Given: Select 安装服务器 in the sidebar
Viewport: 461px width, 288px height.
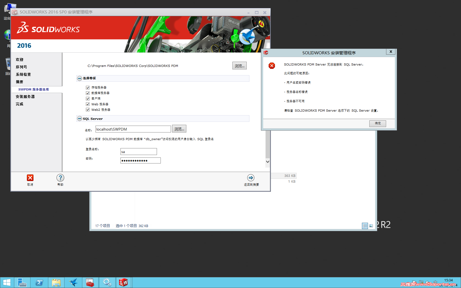Looking at the screenshot, I should pos(25,97).
